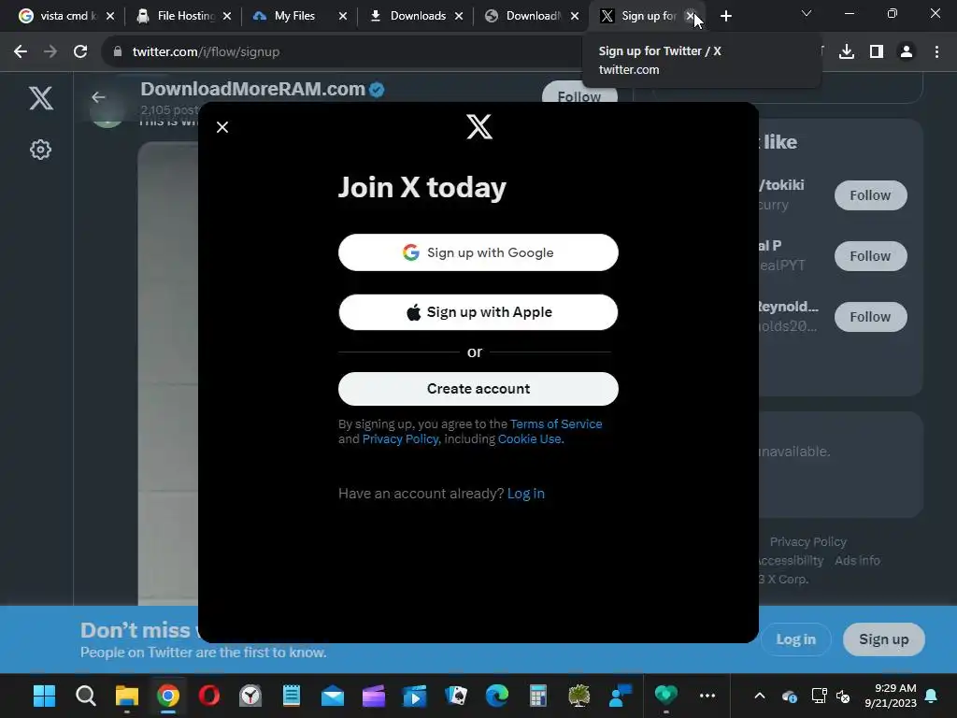This screenshot has width=957, height=718.
Task: Open the clock app on the taskbar
Action: 250,696
